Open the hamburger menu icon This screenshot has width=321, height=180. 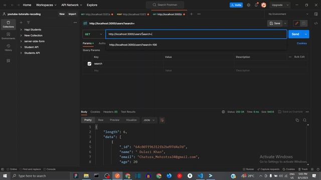(x=5, y=5)
